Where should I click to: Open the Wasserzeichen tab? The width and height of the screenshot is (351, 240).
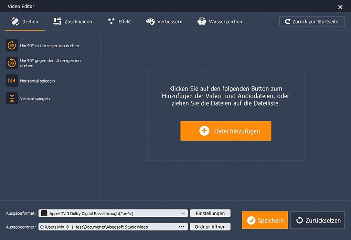coord(220,22)
